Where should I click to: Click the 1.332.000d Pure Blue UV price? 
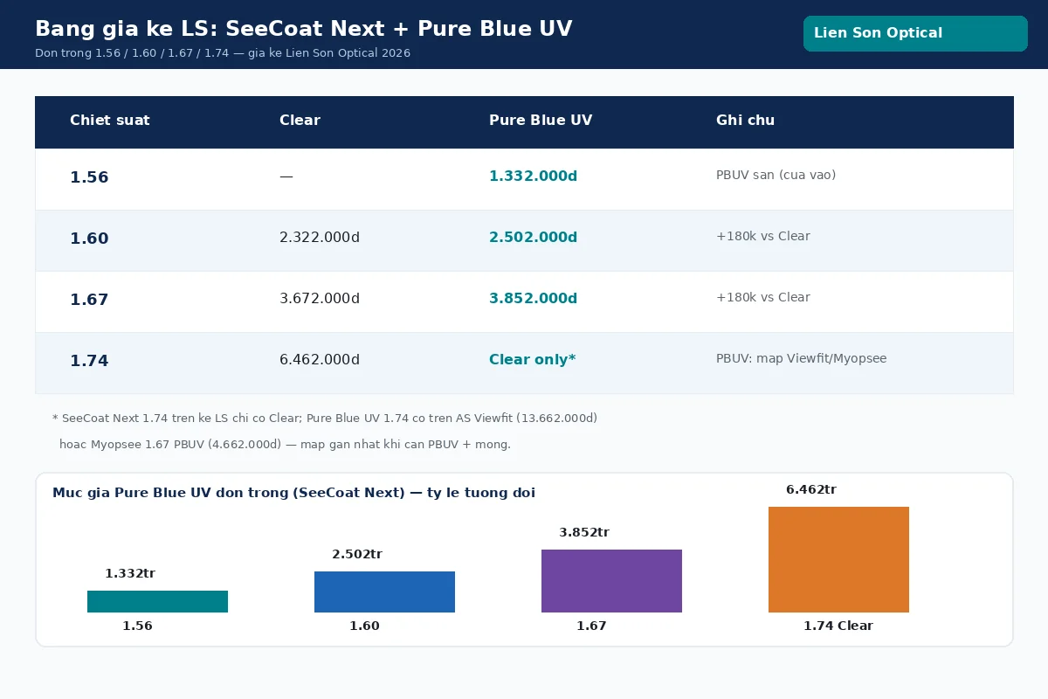pos(533,176)
